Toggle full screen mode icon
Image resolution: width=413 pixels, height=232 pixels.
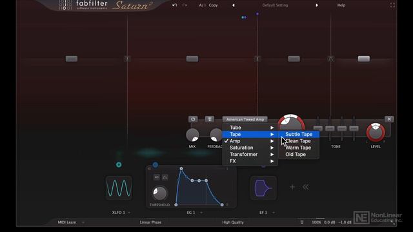(392, 5)
